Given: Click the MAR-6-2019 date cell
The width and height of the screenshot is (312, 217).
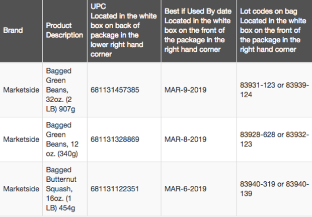Looking at the screenshot, I should coord(185,189).
